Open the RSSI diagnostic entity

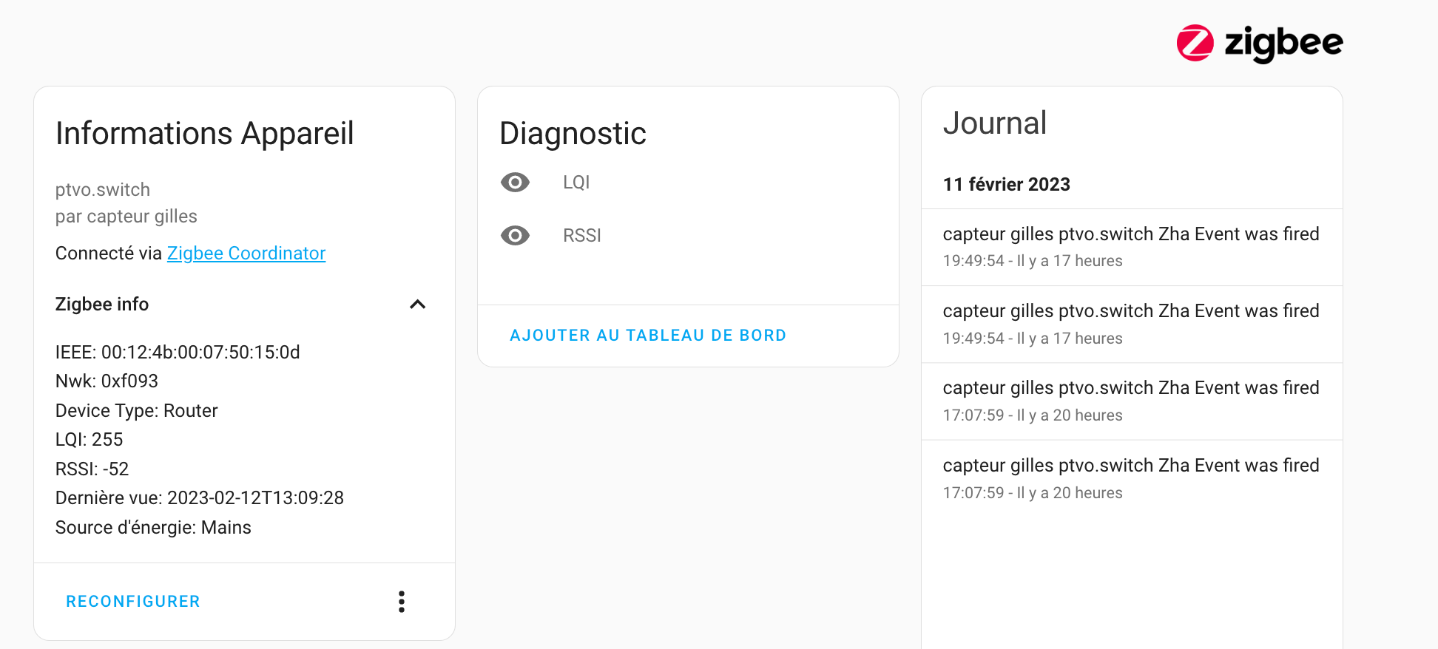[688, 235]
